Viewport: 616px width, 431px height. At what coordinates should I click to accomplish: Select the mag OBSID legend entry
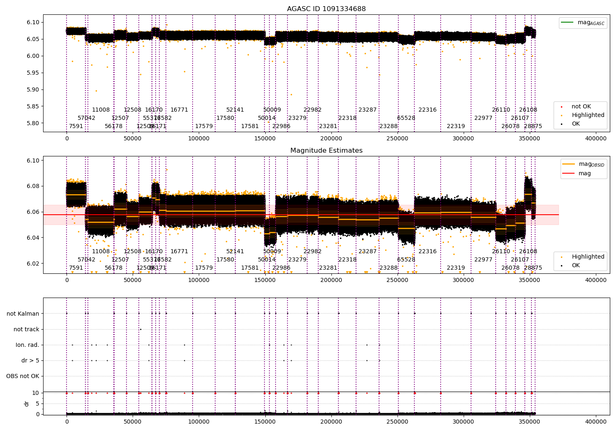pyautogui.click(x=584, y=164)
